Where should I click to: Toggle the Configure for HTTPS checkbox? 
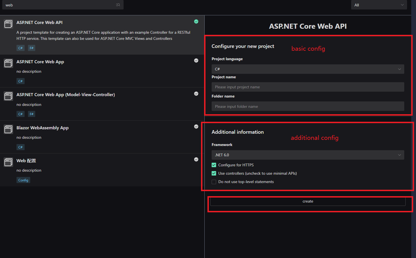[214, 165]
